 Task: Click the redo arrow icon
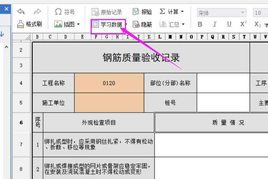(37, 12)
